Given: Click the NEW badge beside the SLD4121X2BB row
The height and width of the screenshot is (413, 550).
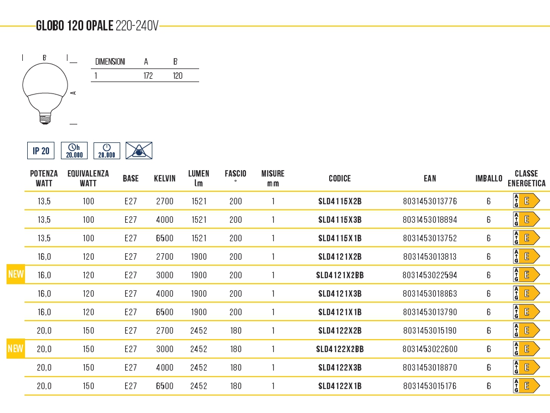Looking at the screenshot, I should click(16, 274).
